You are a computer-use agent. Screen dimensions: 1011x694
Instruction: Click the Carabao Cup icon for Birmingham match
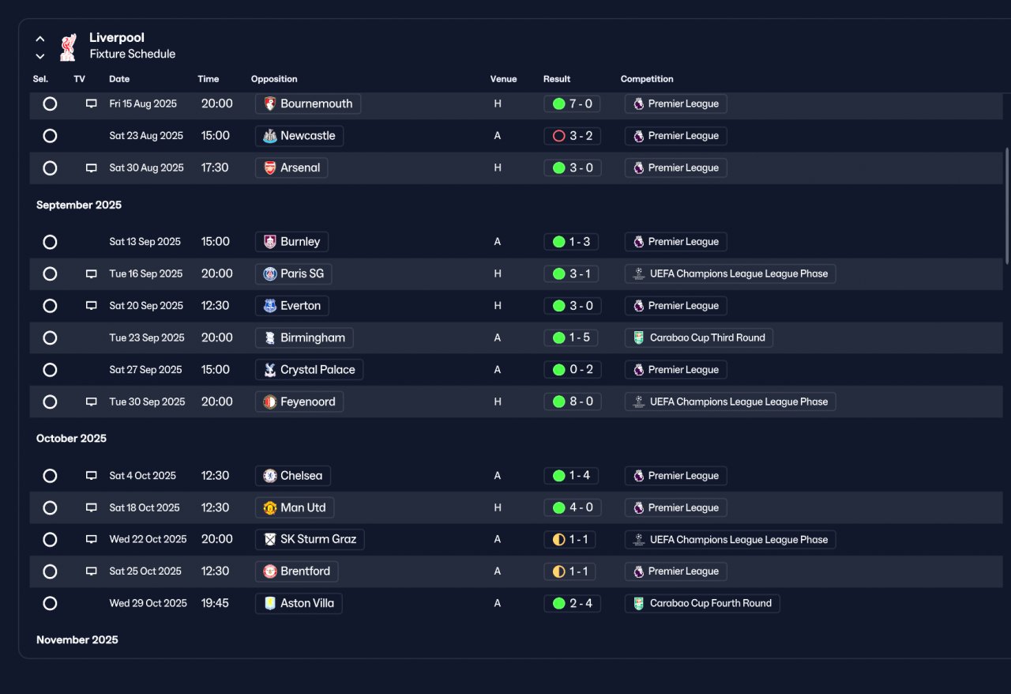point(638,338)
